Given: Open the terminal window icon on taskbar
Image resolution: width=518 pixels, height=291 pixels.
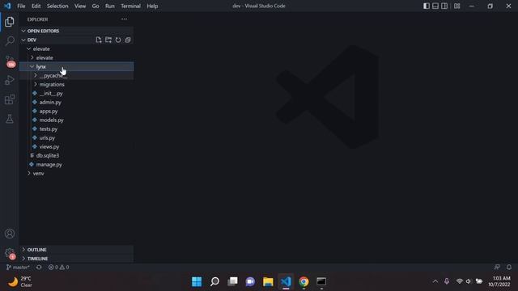Looking at the screenshot, I should point(321,281).
